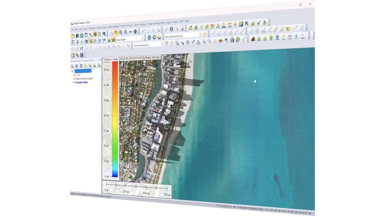Select the Zoom Out magnifier tool

point(126,32)
